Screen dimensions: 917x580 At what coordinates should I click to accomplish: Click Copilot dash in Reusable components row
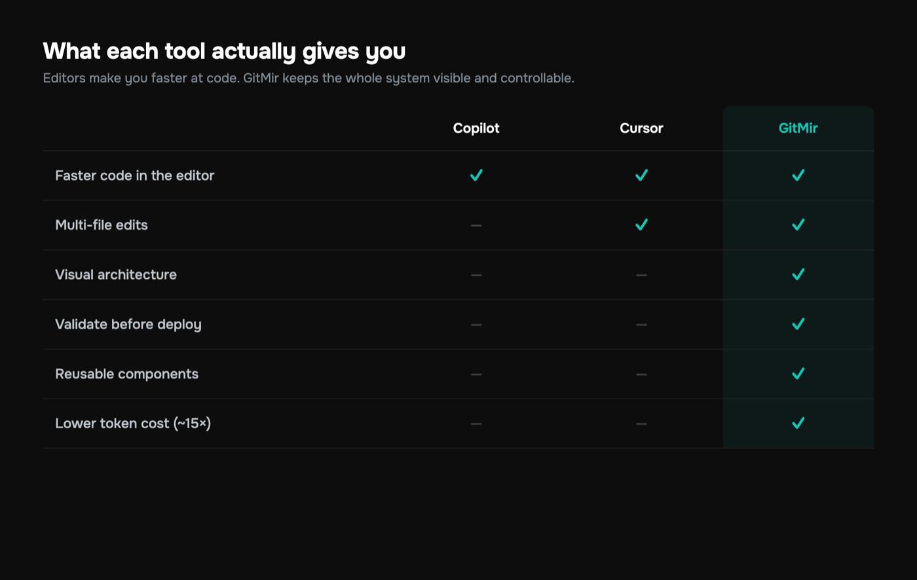tap(476, 374)
